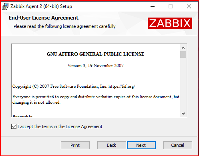
Task: Click the license scrollbar thumb
Action: pyautogui.click(x=183, y=55)
